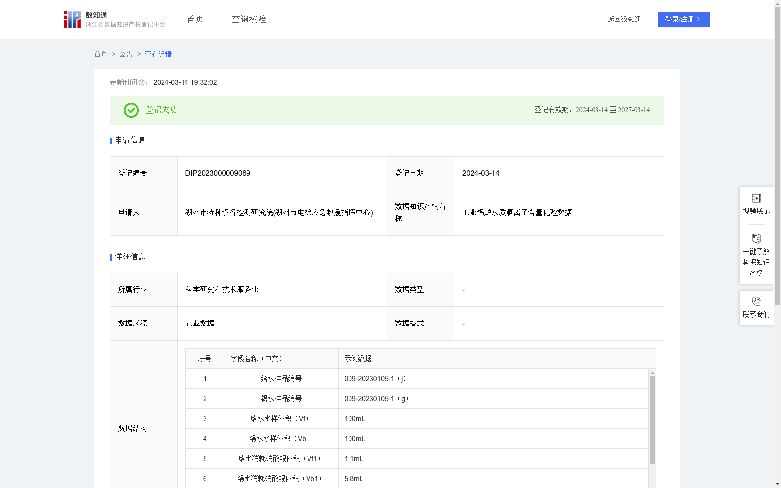This screenshot has width=781, height=488.
Task: Click the 企业数据 data source value
Action: [x=200, y=324]
